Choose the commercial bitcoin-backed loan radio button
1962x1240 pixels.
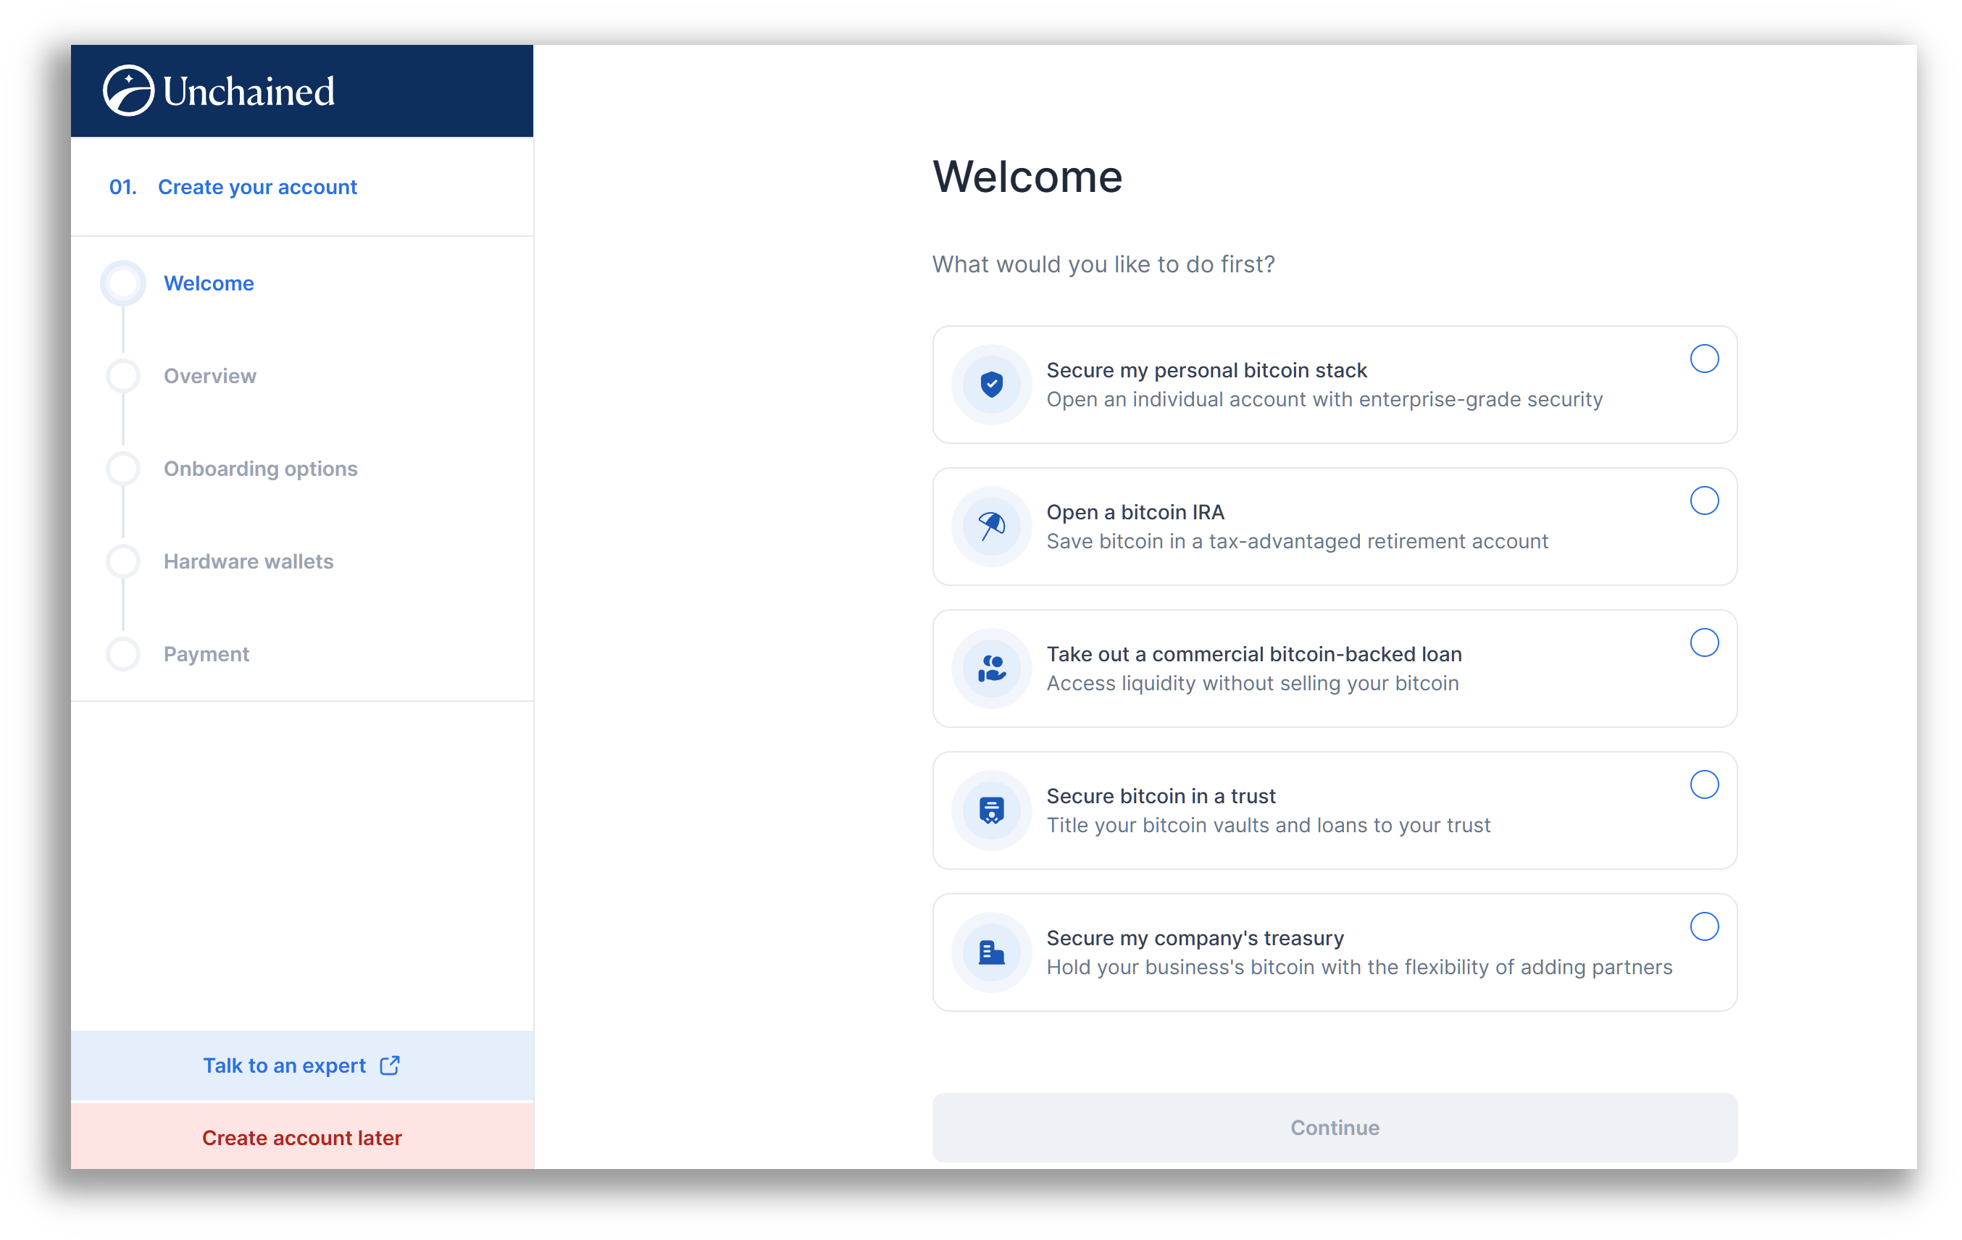(x=1704, y=642)
